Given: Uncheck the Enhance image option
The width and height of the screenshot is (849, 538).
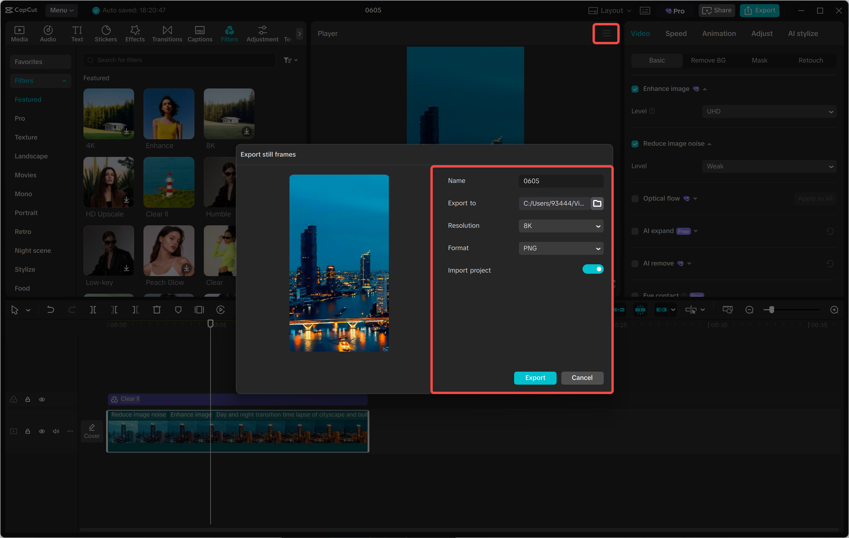Looking at the screenshot, I should pos(635,89).
